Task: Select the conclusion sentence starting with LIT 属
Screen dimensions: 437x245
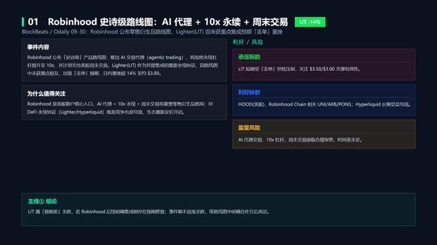Action: pos(149,212)
